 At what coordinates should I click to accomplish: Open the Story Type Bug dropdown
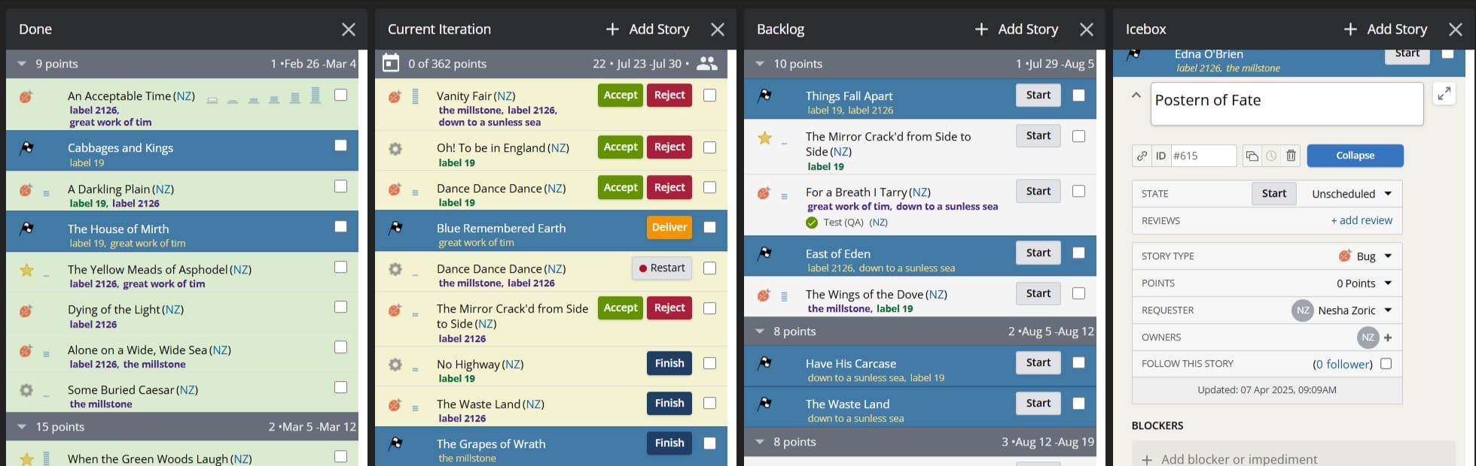click(1365, 256)
